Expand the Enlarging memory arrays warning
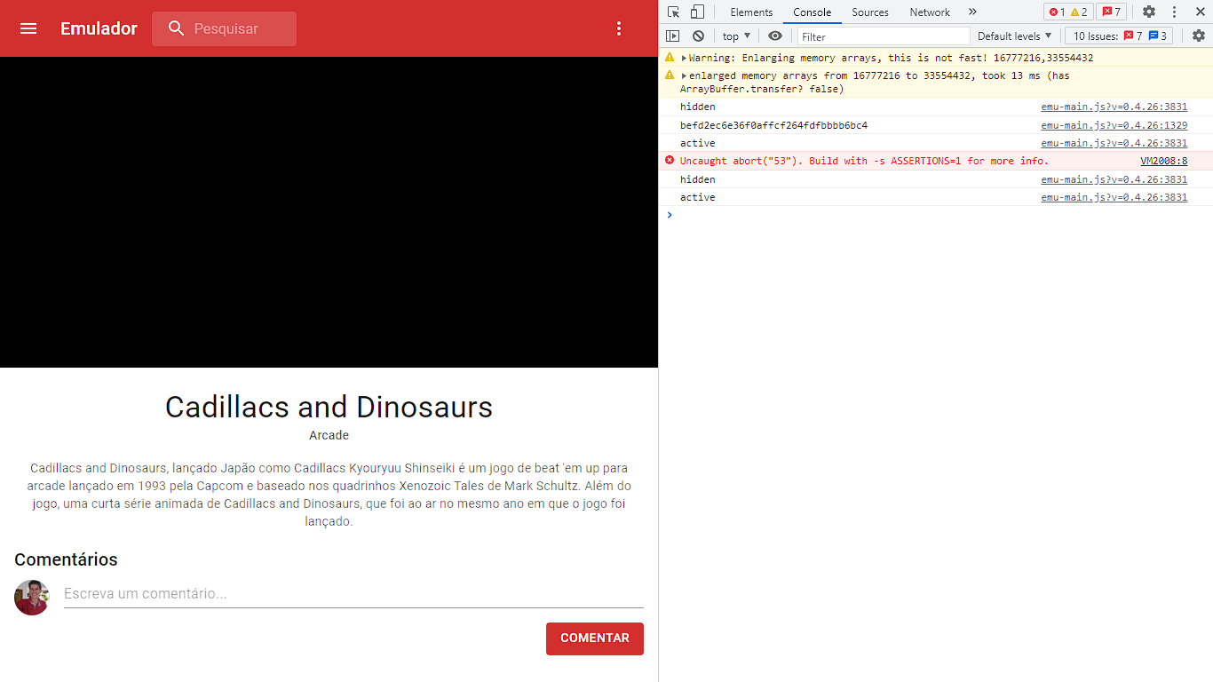The image size is (1213, 682). (684, 57)
